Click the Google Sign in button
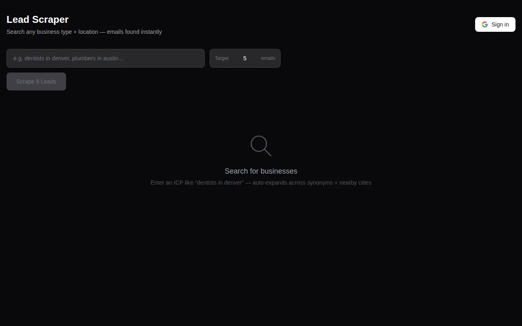The height and width of the screenshot is (326, 522). coord(495,24)
